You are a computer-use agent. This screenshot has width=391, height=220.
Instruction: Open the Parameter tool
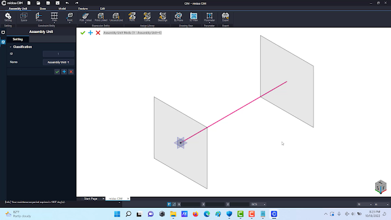(x=209, y=16)
